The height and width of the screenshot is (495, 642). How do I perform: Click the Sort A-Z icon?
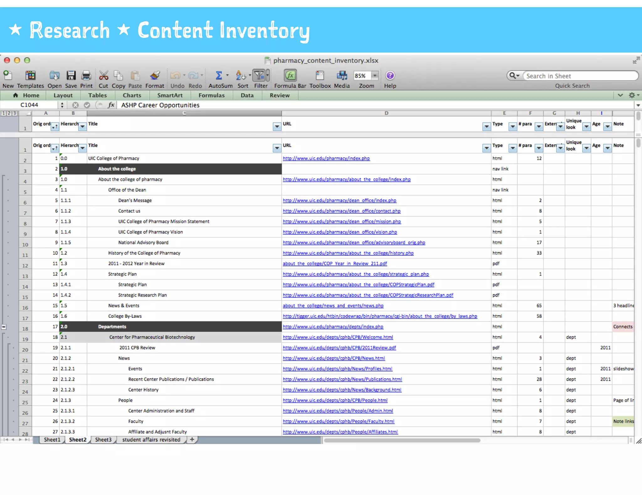point(241,75)
